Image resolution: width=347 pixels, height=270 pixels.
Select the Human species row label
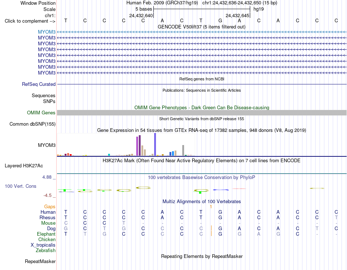(48, 212)
